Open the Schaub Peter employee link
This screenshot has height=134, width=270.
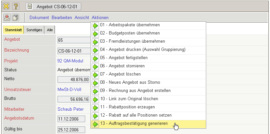70,109
